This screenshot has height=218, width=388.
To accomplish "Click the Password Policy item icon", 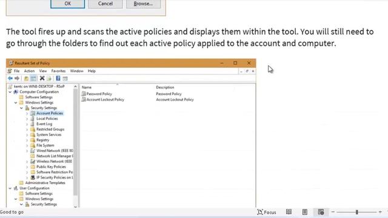I will click(84, 94).
